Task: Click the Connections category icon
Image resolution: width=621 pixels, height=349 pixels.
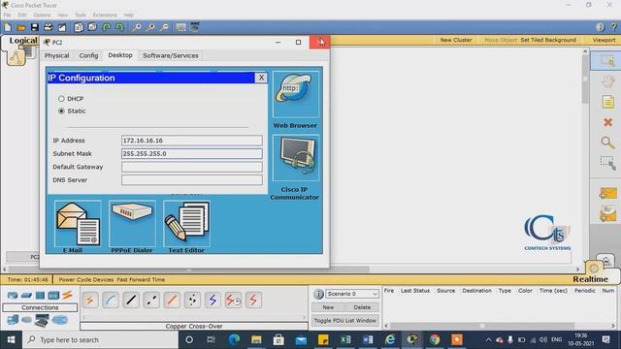Action: [67, 295]
